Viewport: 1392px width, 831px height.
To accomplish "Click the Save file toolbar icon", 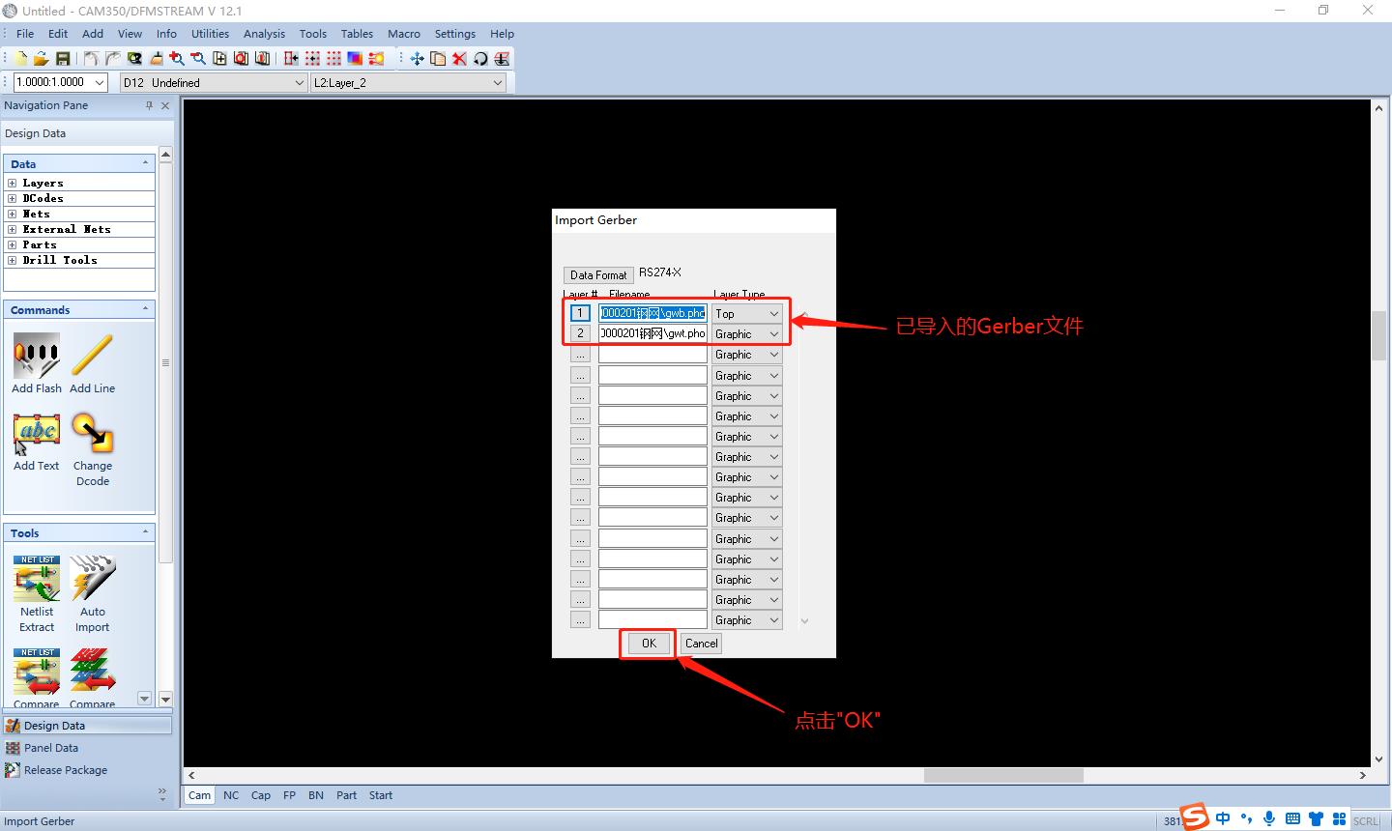I will 63,59.
